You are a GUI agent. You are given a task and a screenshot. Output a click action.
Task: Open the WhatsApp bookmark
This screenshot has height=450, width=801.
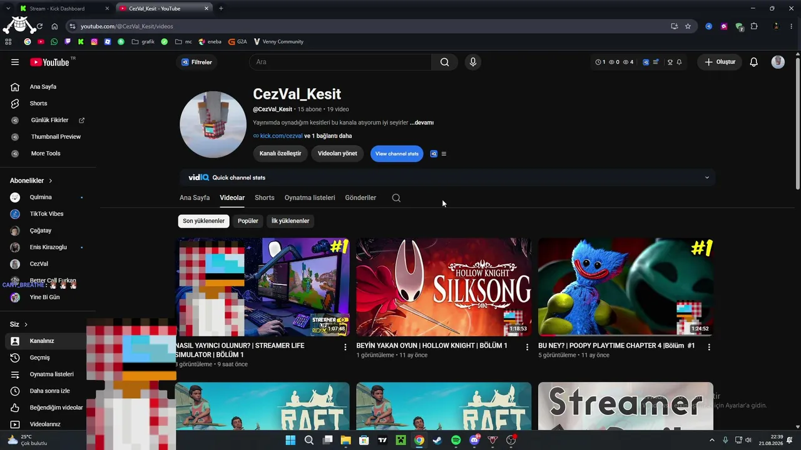coord(54,42)
